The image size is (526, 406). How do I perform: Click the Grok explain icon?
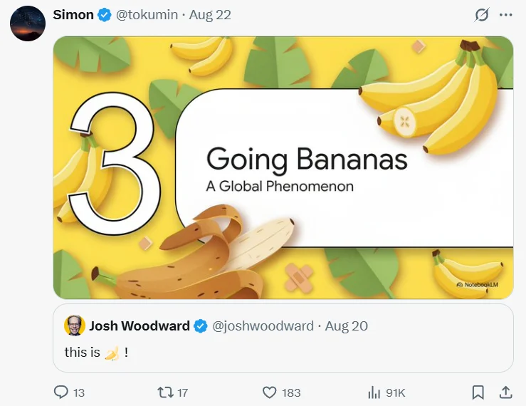click(482, 15)
